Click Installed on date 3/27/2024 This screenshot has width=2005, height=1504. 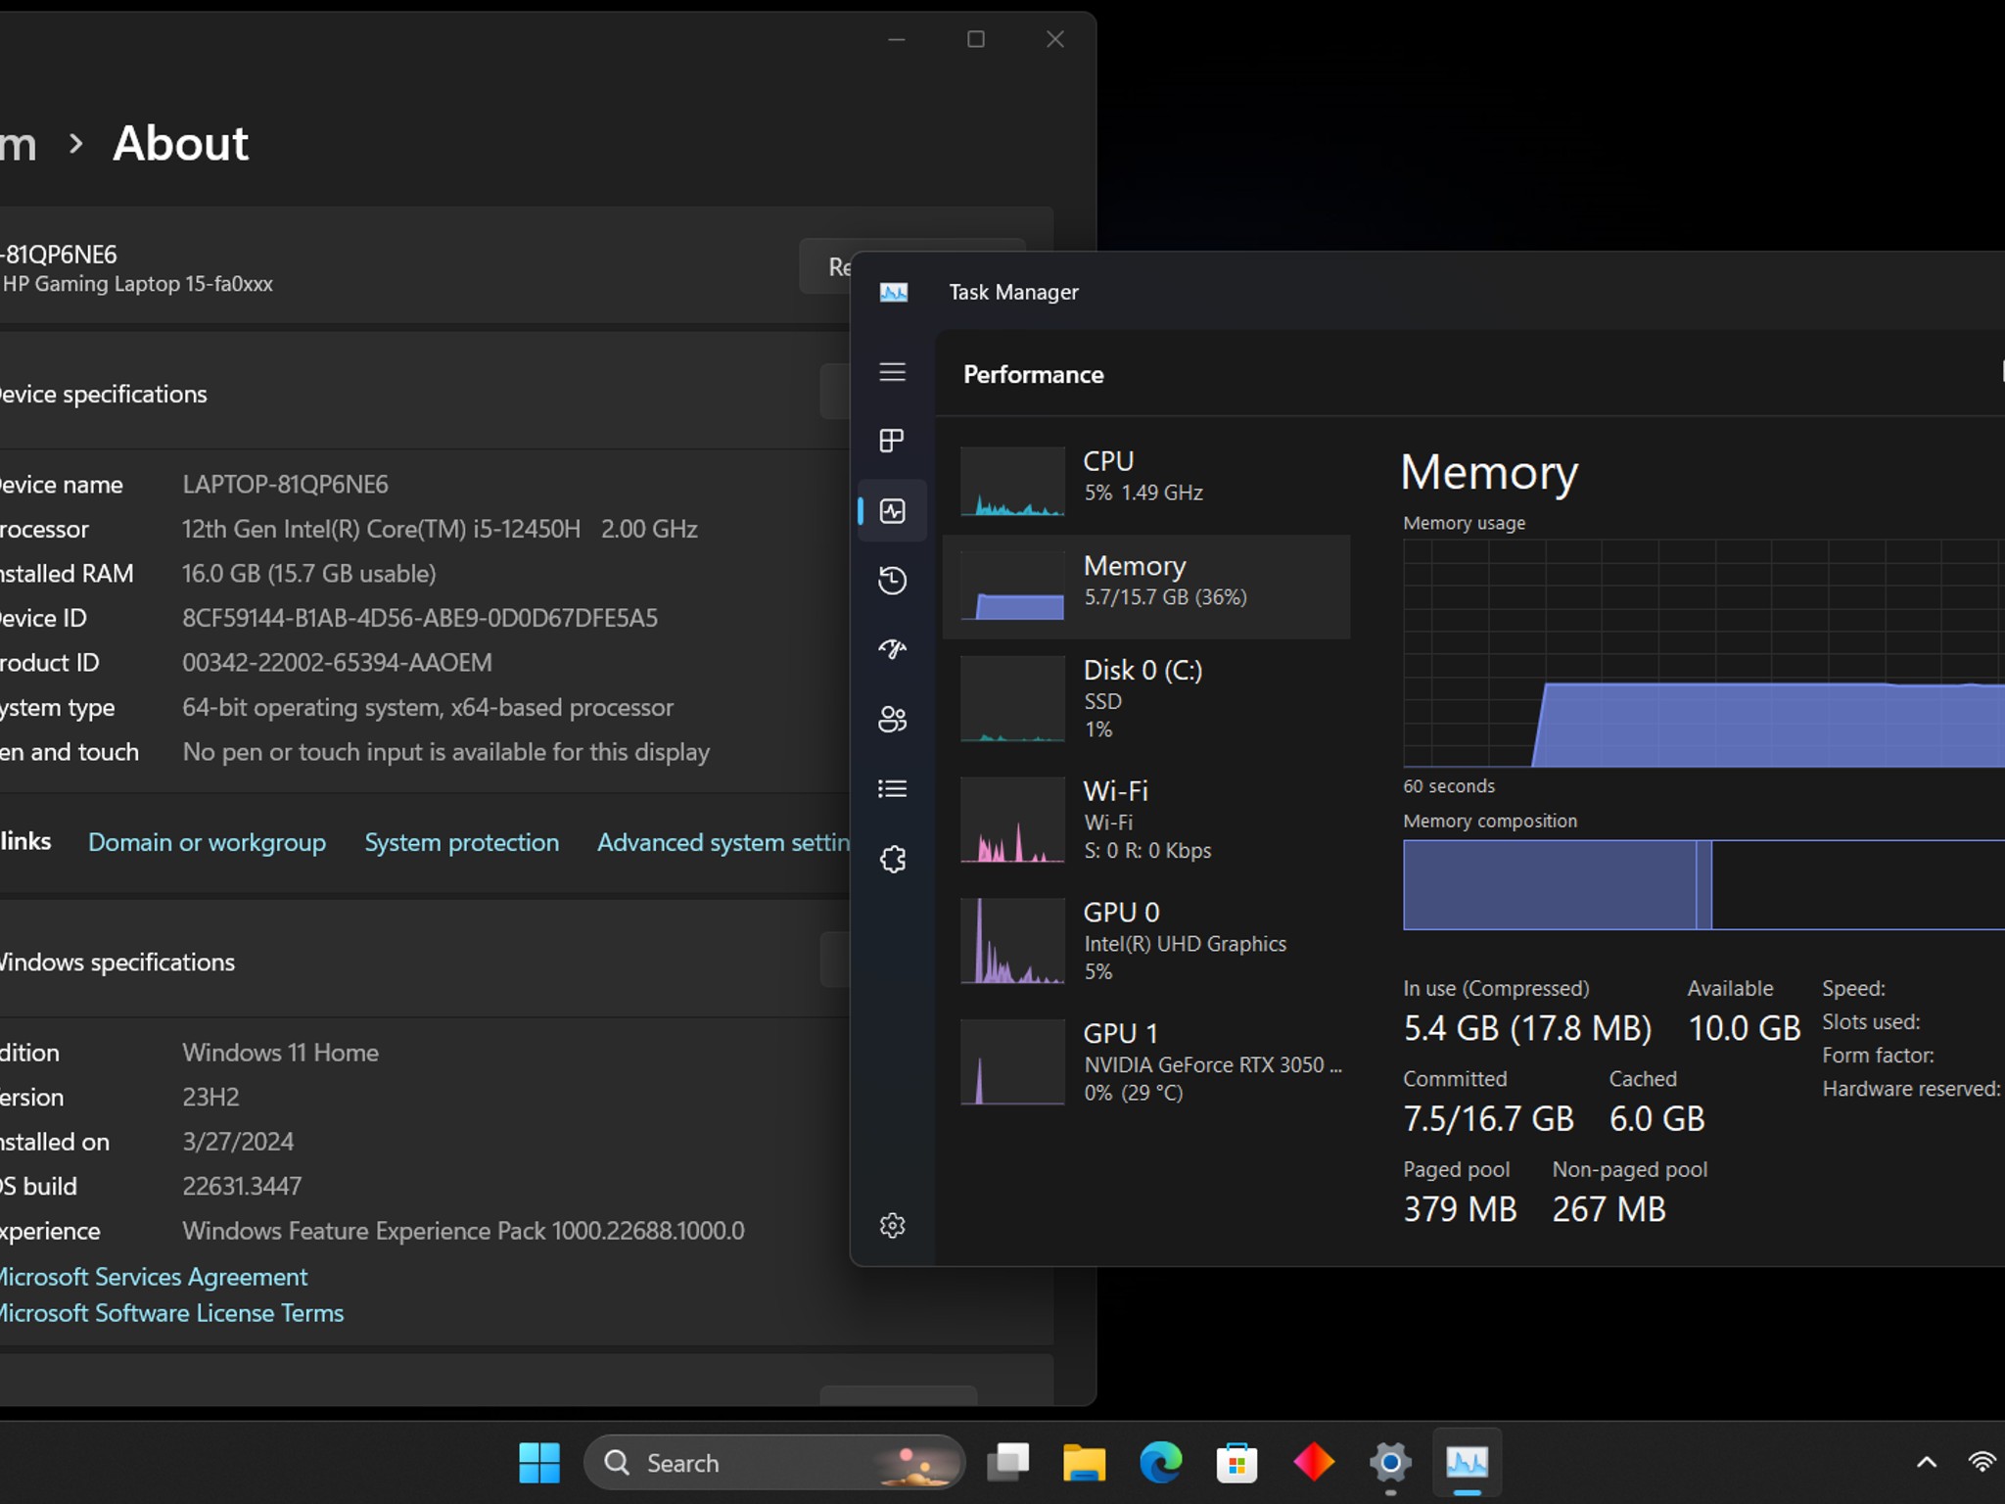coord(238,1142)
